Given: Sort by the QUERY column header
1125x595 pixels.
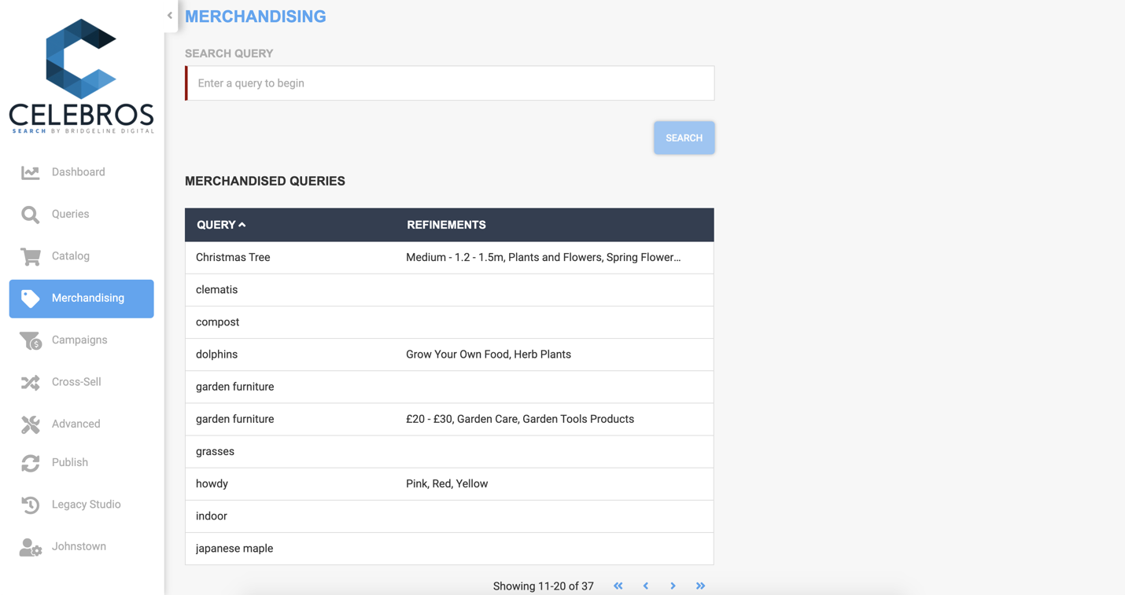Looking at the screenshot, I should [221, 225].
